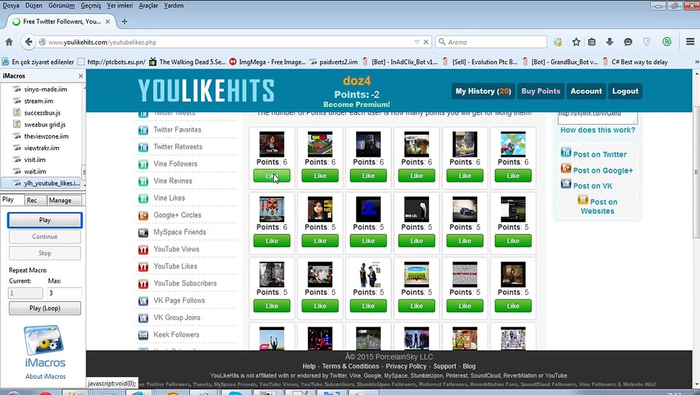Open the How does this work? link

pyautogui.click(x=597, y=130)
